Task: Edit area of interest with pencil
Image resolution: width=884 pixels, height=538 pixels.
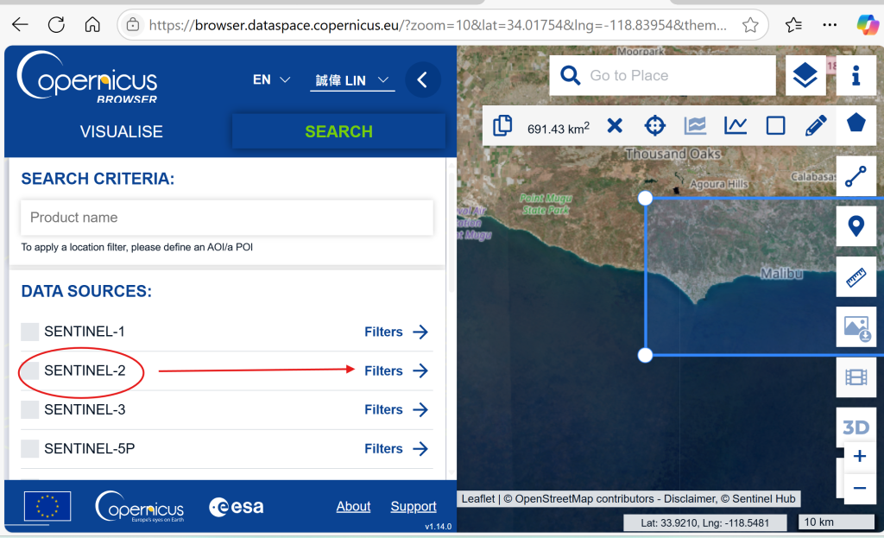Action: pyautogui.click(x=816, y=125)
